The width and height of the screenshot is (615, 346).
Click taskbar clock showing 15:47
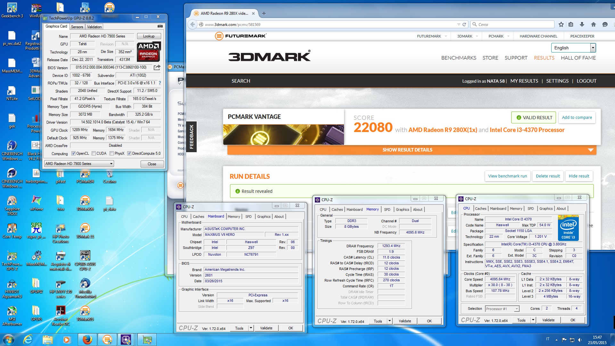[597, 340]
